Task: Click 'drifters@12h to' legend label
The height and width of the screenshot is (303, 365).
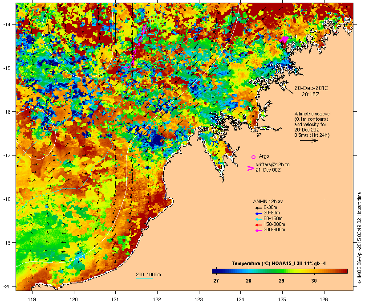Action: (x=272, y=164)
